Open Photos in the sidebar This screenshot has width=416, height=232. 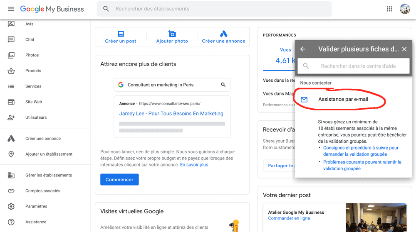pyautogui.click(x=32, y=55)
